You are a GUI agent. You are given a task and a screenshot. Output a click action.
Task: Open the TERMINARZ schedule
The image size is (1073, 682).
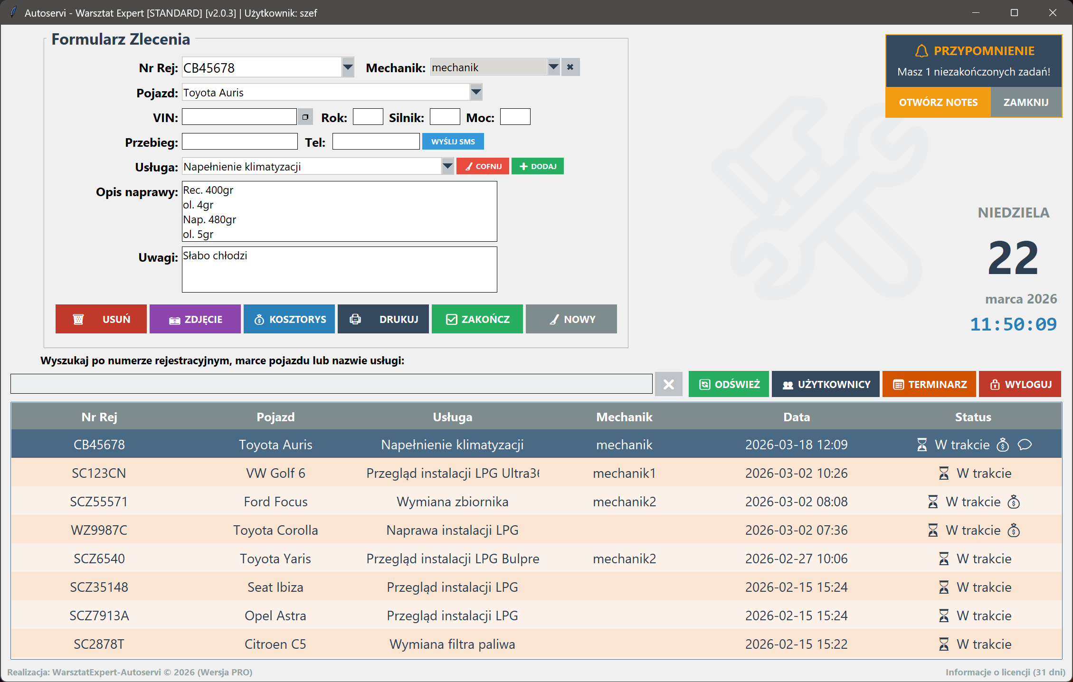(929, 384)
